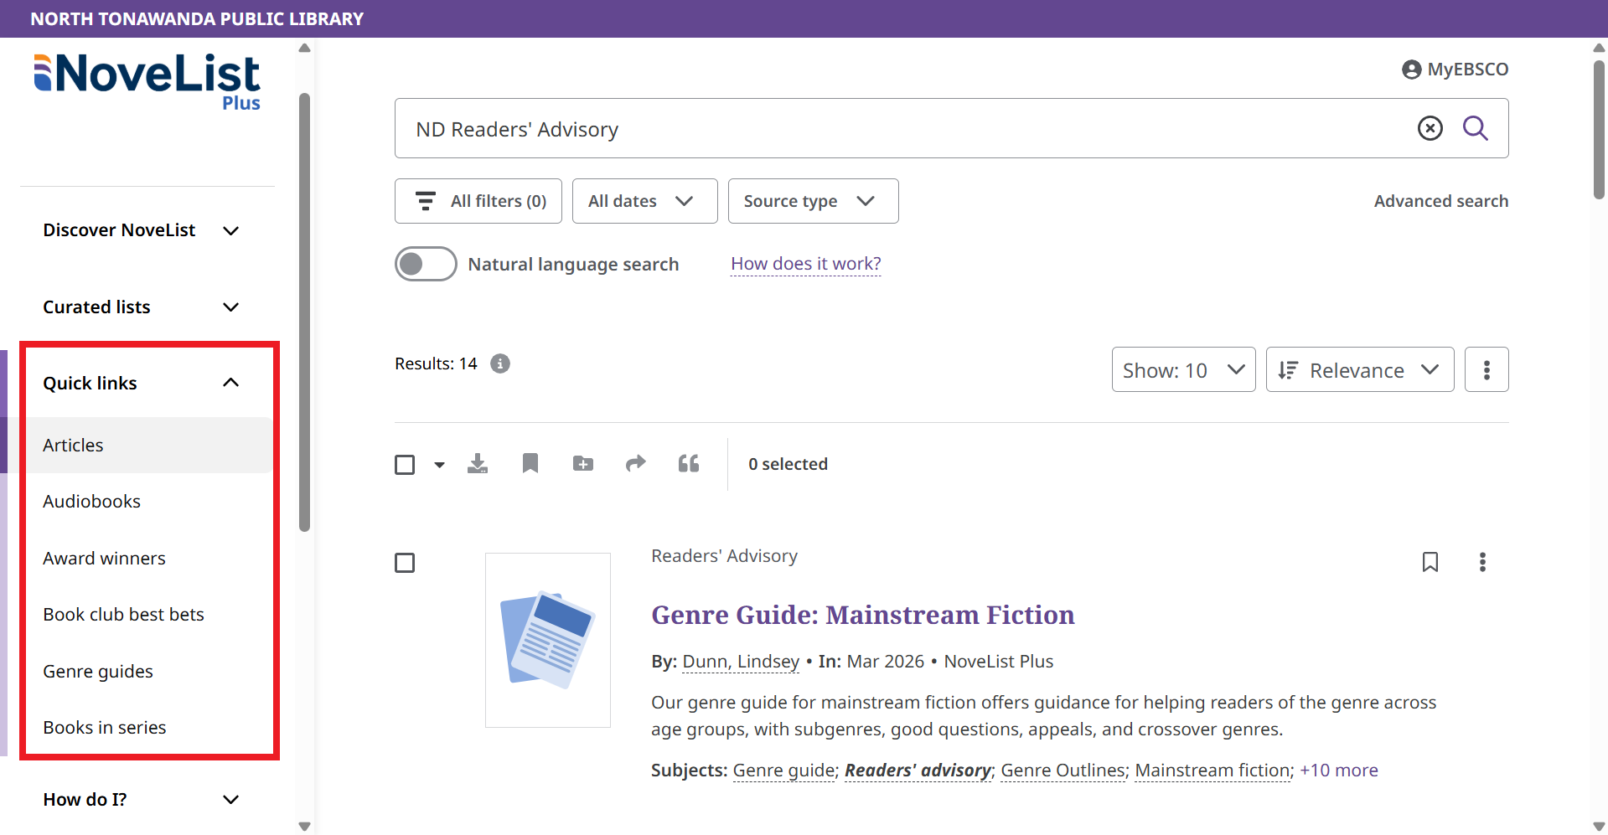Click the results info icon

click(x=500, y=363)
